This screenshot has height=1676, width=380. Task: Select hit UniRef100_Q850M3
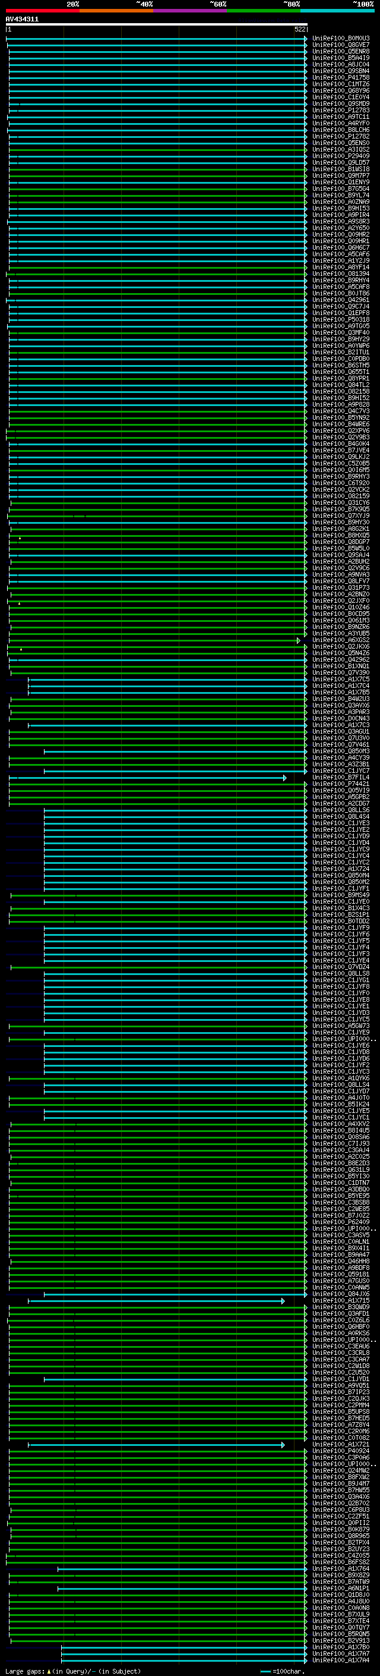click(x=340, y=751)
